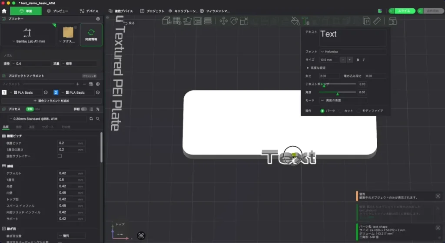Open the Helvetica font dropdown
The image size is (445, 243).
pos(353,52)
